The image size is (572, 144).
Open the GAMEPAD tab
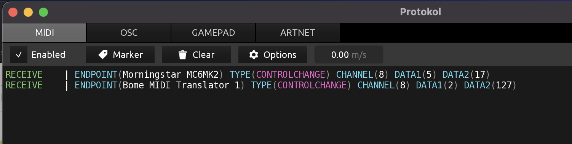pos(213,33)
